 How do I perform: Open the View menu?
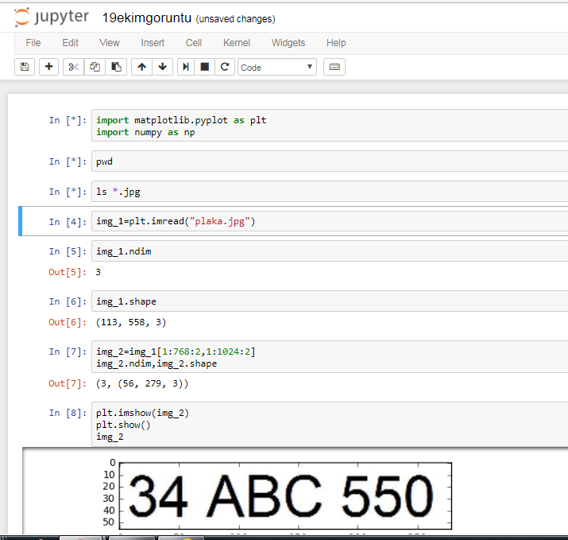(110, 43)
